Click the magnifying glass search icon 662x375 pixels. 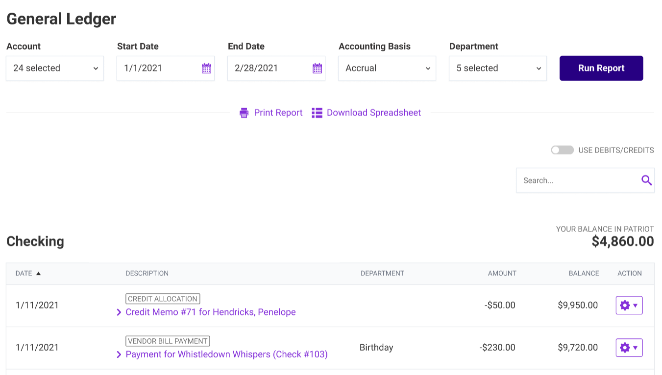(x=646, y=180)
